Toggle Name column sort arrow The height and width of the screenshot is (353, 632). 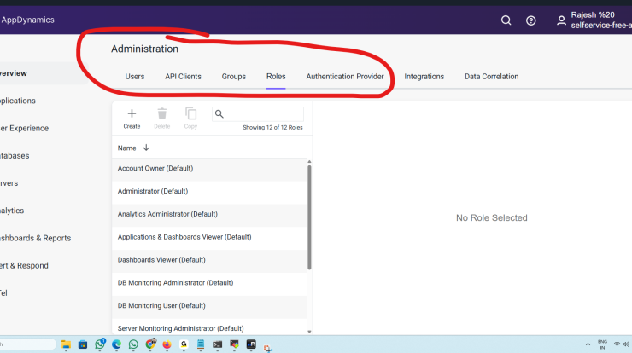146,148
